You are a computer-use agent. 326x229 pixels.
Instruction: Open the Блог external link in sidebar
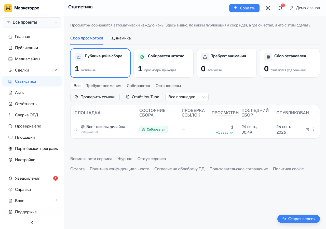click(x=32, y=201)
